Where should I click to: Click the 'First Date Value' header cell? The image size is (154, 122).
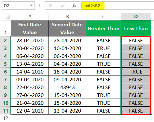(x=30, y=28)
